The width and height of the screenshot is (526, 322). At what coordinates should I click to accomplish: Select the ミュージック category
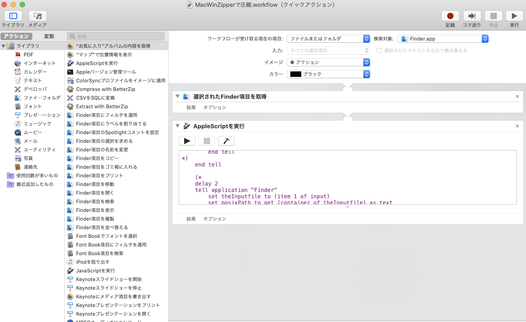37,124
